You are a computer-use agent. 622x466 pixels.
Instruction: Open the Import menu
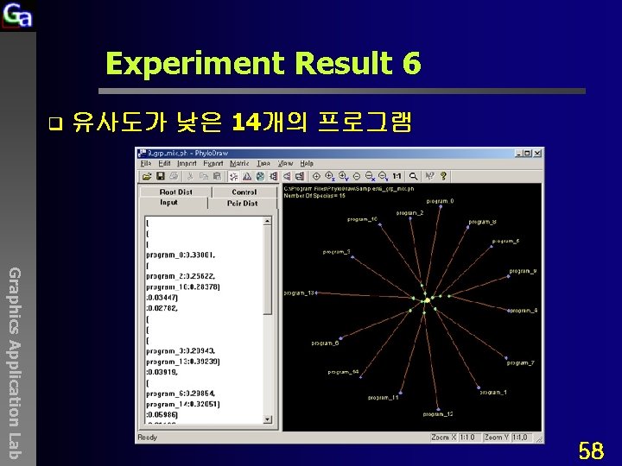[187, 164]
